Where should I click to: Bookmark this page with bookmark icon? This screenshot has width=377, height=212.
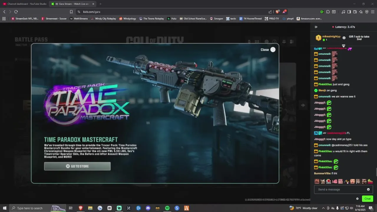pos(71,12)
